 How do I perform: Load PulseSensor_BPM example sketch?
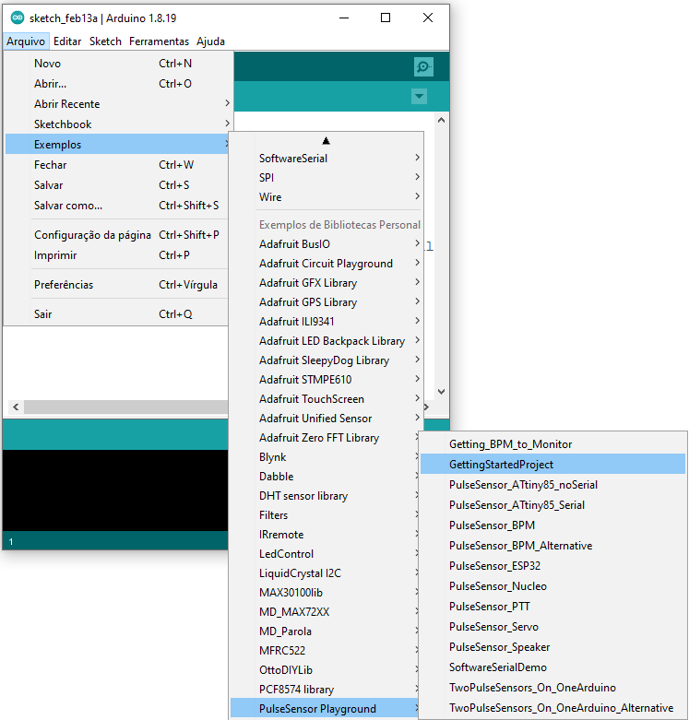tap(552, 525)
